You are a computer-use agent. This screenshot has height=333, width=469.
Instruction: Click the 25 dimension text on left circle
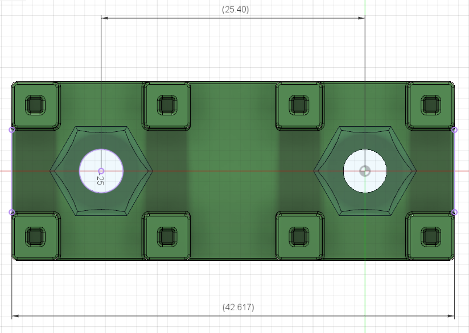point(100,180)
